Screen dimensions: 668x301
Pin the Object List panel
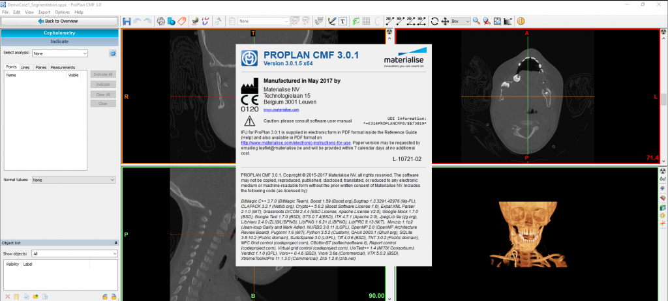tap(115, 242)
